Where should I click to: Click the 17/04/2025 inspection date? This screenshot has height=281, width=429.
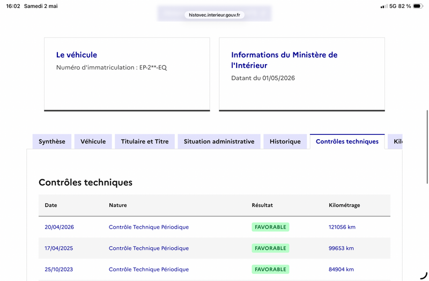(59, 248)
